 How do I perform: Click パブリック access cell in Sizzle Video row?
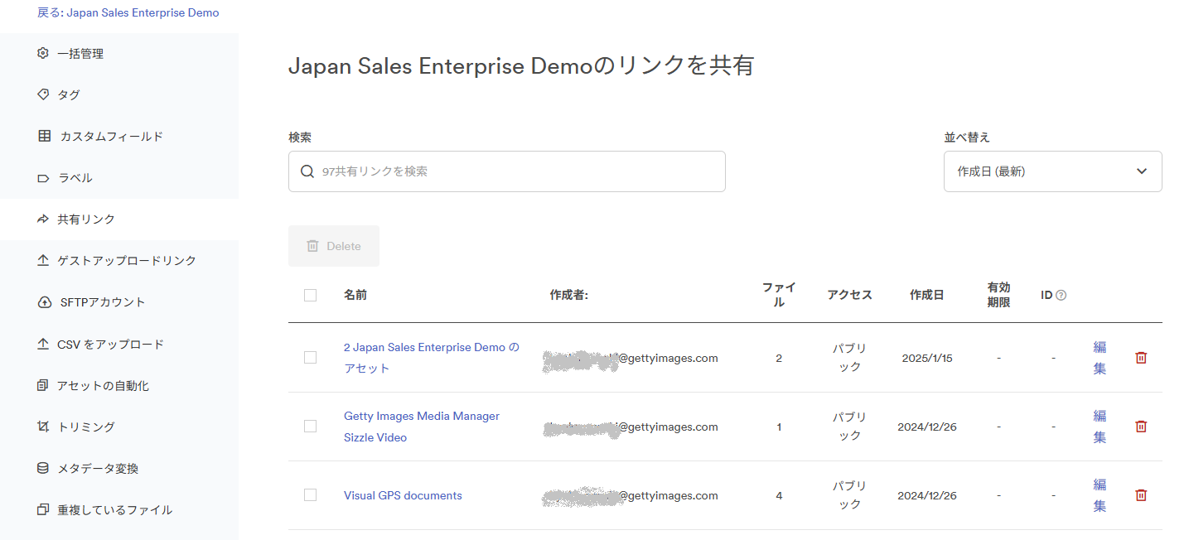(849, 427)
